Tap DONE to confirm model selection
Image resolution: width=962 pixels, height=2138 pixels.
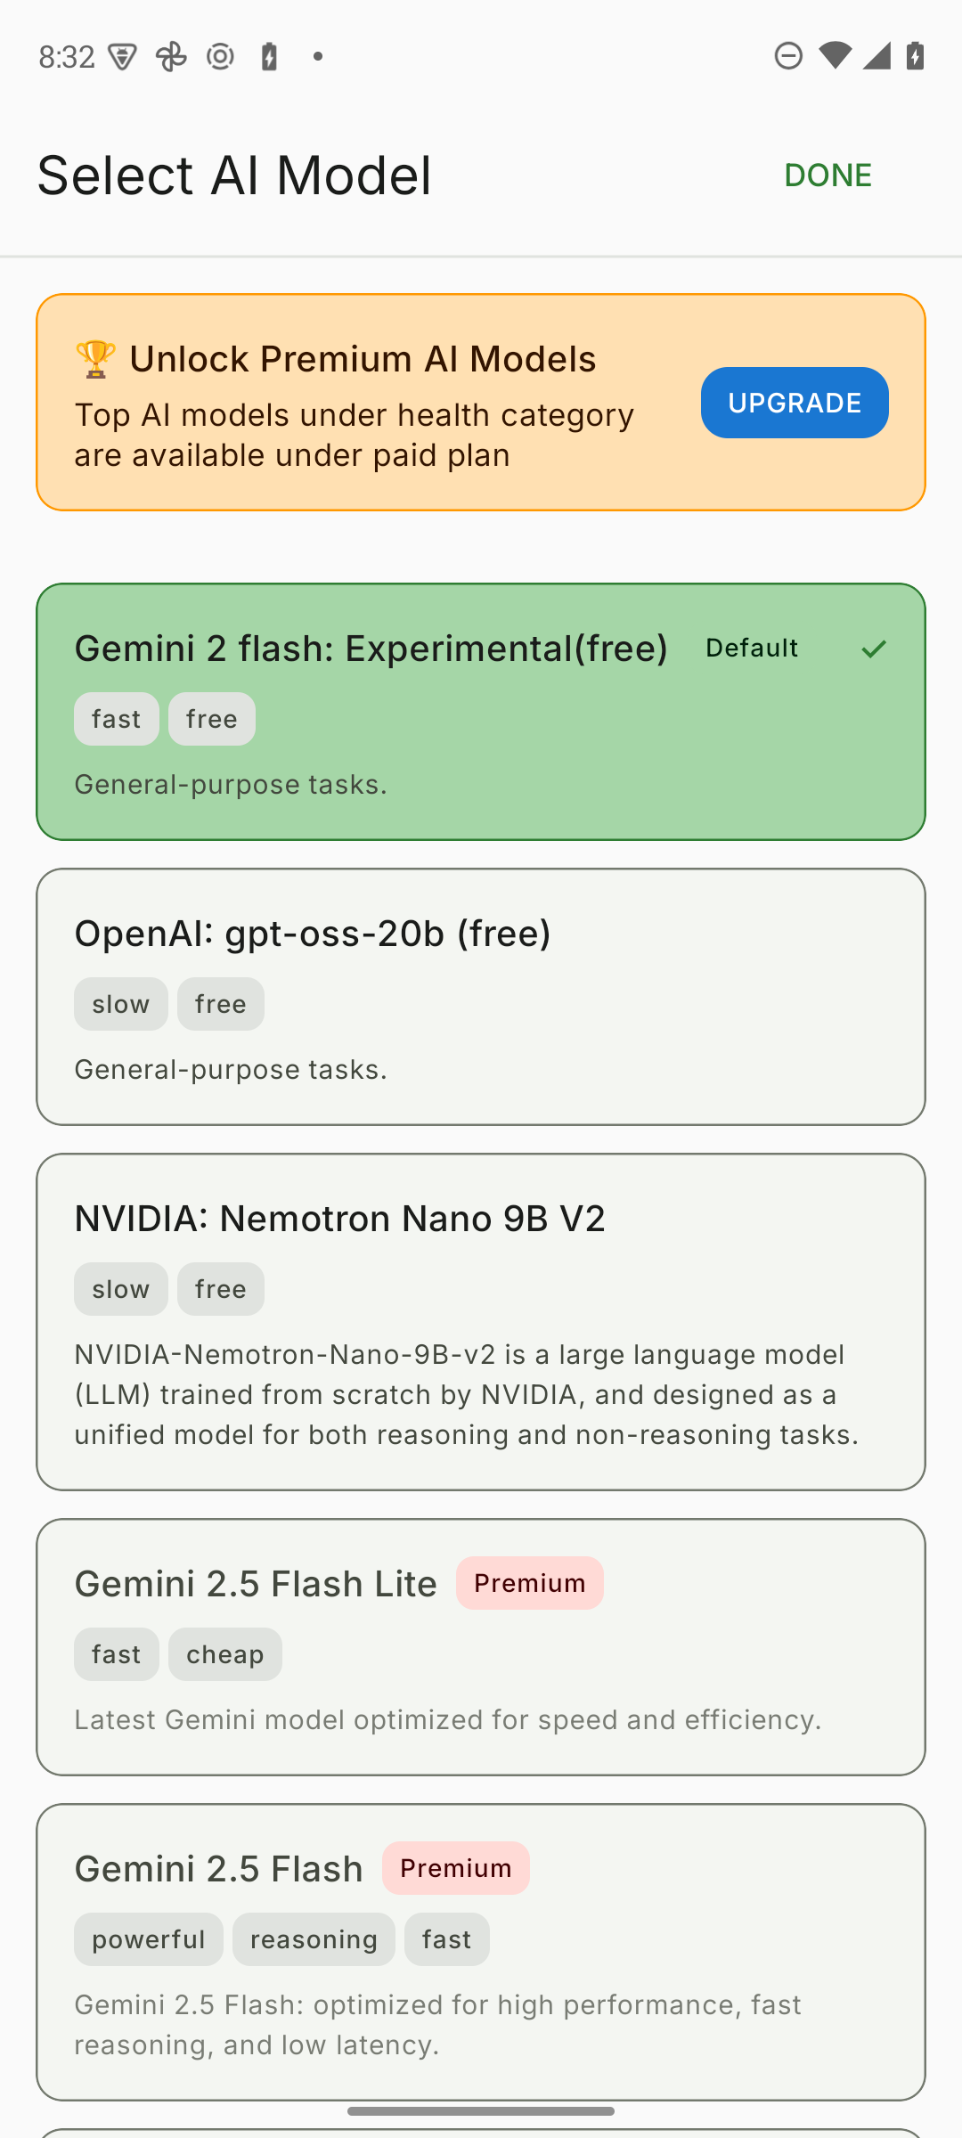(827, 175)
